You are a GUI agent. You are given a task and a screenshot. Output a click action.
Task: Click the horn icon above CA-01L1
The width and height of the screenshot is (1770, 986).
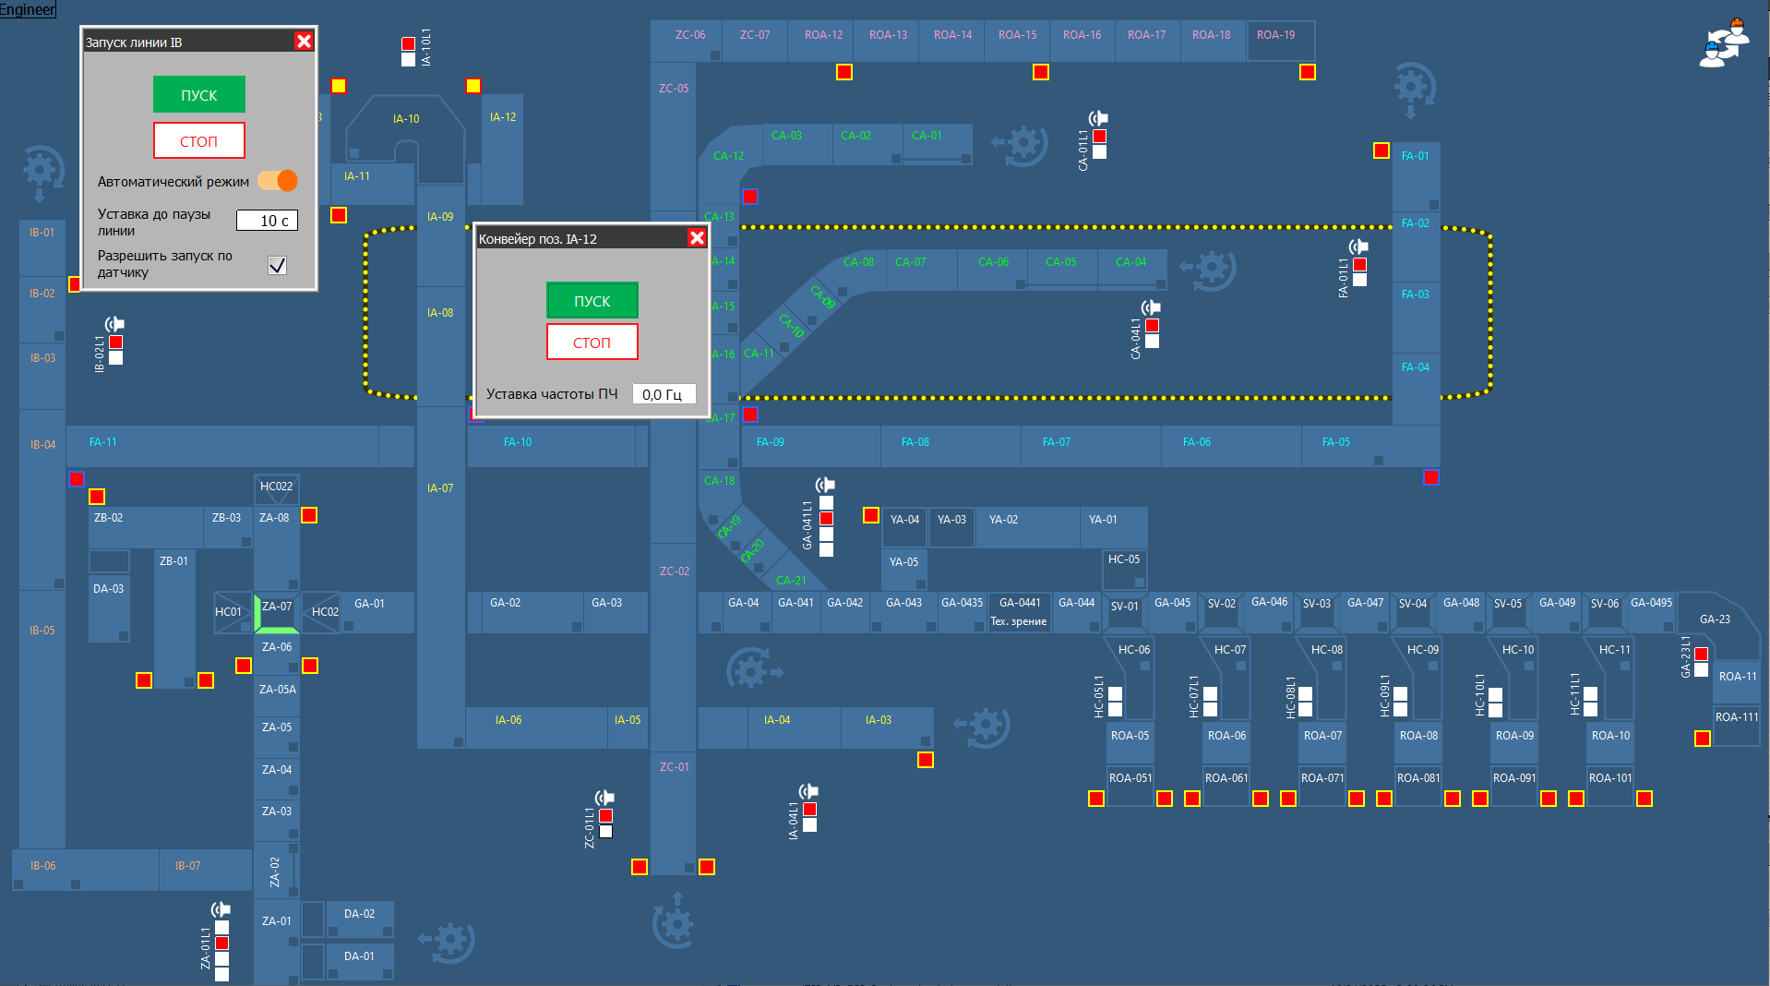(1098, 118)
